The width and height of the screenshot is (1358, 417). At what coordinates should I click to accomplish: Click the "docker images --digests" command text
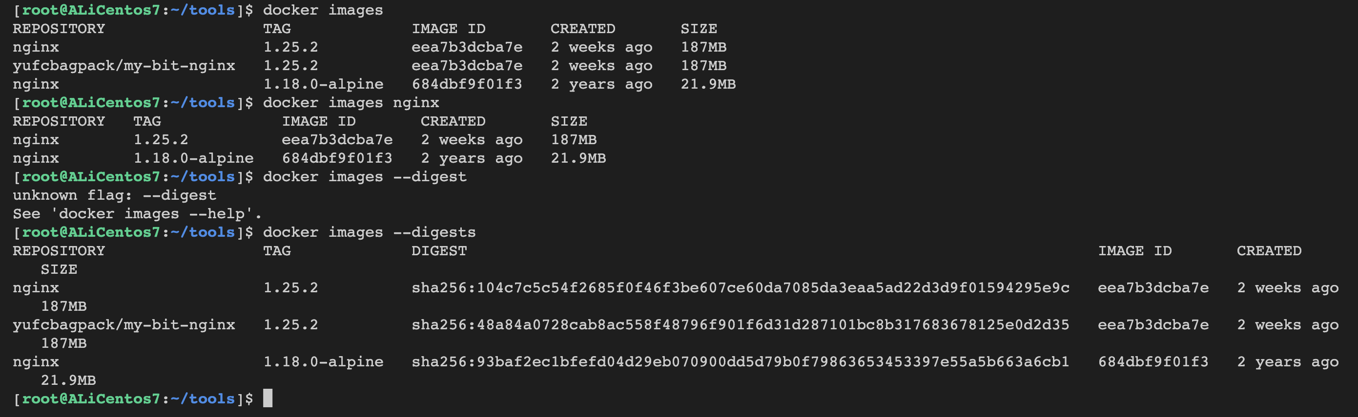[369, 232]
